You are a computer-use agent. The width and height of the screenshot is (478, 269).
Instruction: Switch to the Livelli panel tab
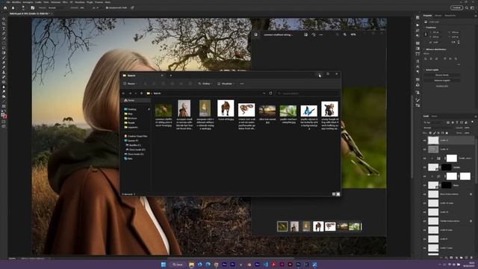click(426, 117)
